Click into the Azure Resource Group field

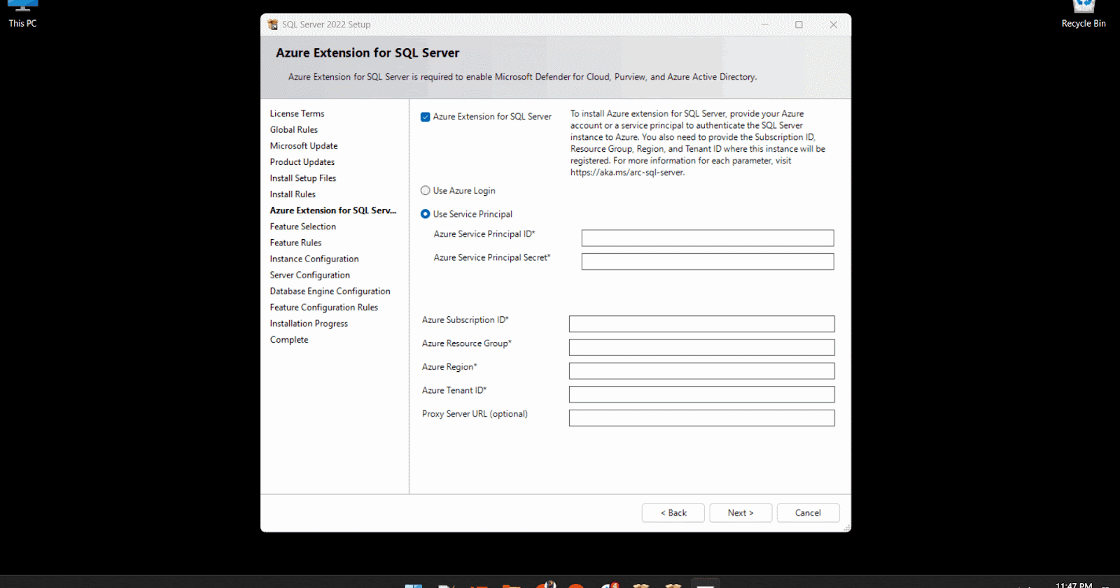[701, 347]
